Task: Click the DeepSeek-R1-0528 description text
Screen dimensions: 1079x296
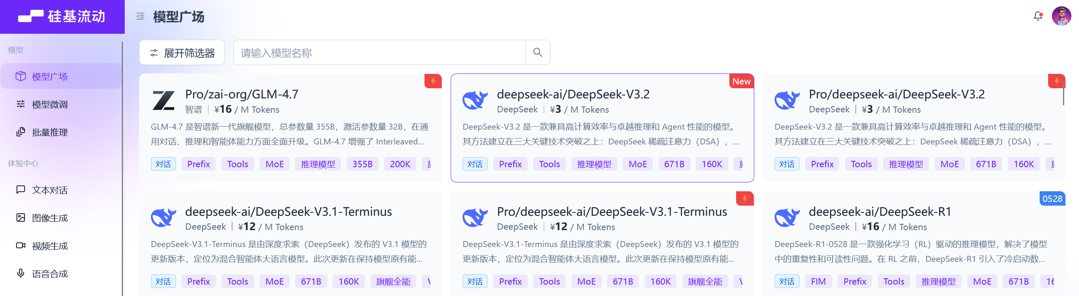Action: click(x=911, y=251)
